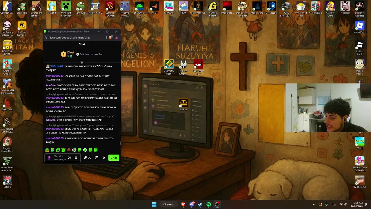Open Hollow Knight desktop icon

(x=183, y=67)
